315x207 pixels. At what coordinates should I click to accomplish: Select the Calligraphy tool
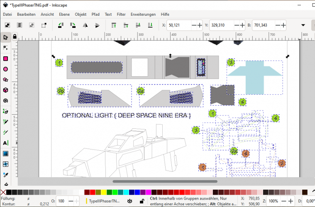(x=5, y=132)
